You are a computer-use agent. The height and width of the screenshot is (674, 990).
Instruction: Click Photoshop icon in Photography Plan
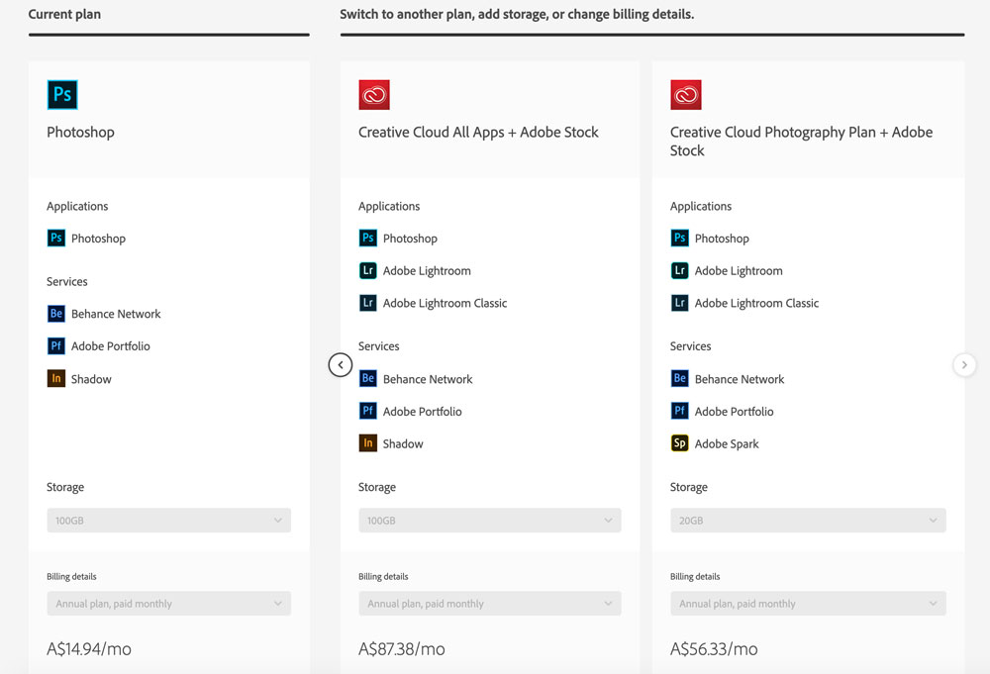(680, 238)
